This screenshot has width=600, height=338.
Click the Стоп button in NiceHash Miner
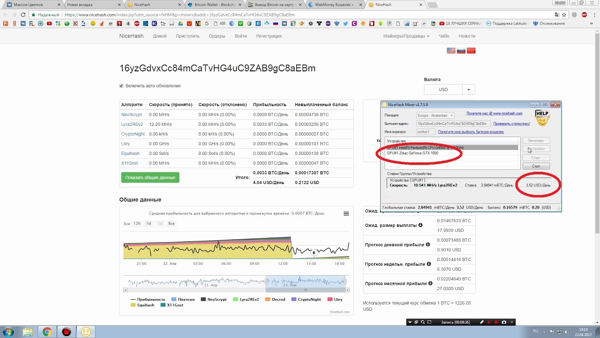(536, 166)
